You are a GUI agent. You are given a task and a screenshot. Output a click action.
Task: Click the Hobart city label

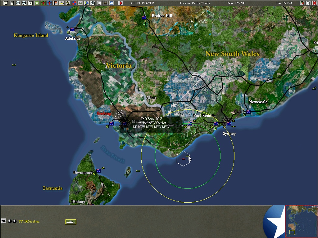[79, 202]
